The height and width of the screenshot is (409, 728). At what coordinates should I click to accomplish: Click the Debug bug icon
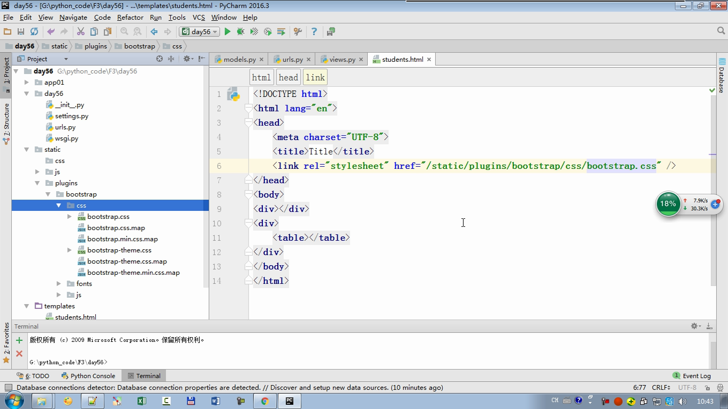point(241,32)
